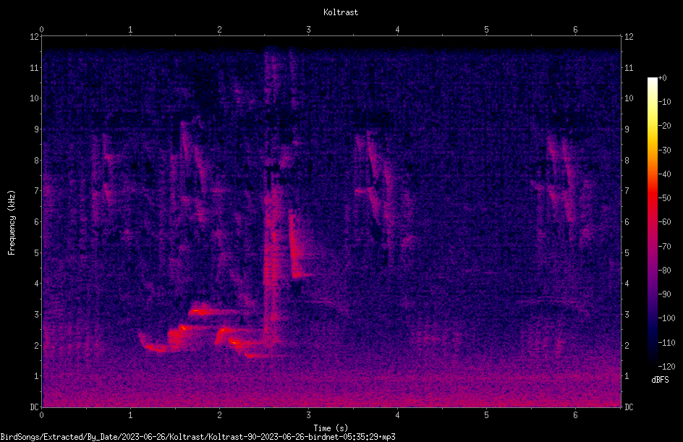Click the 5 kHz tick on left axis
This screenshot has height=442, width=683.
point(36,253)
